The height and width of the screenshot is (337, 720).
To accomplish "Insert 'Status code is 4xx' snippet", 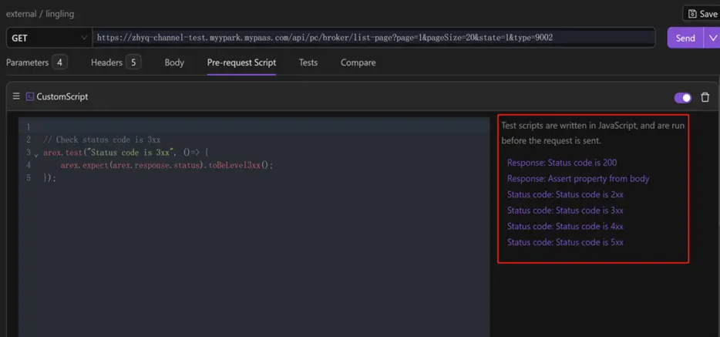I will [x=565, y=226].
